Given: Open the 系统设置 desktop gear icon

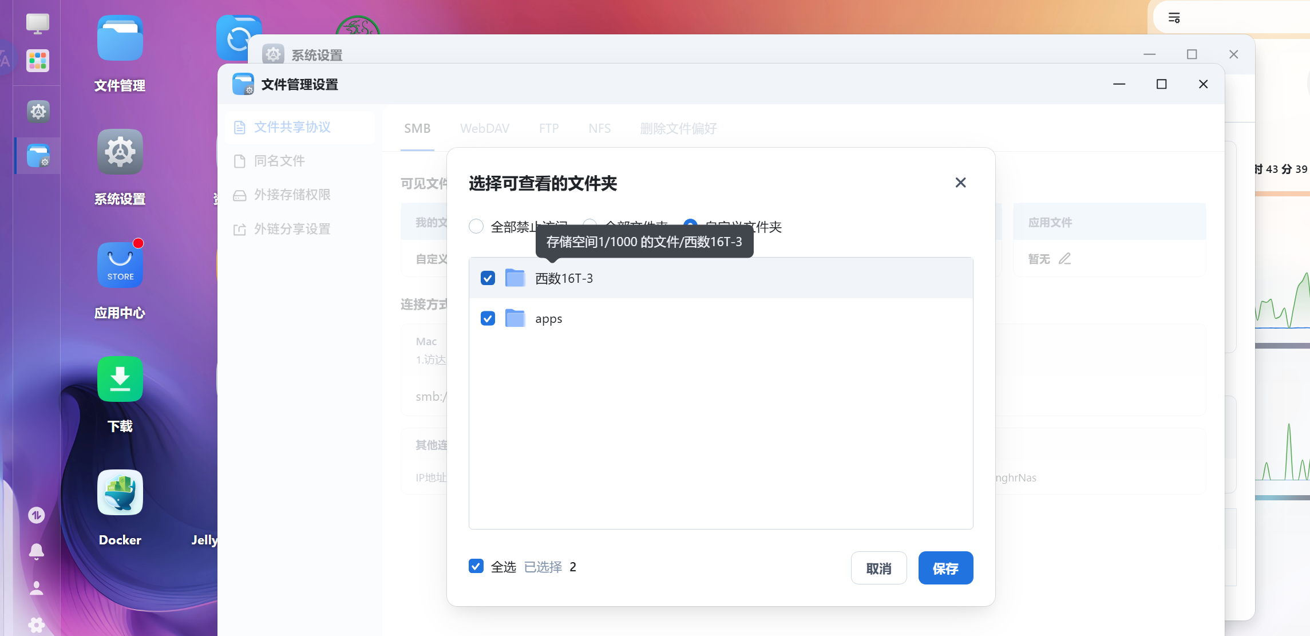Looking at the screenshot, I should click(x=120, y=152).
